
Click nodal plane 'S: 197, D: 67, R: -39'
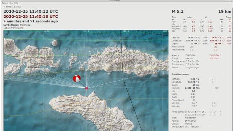(x=195, y=115)
